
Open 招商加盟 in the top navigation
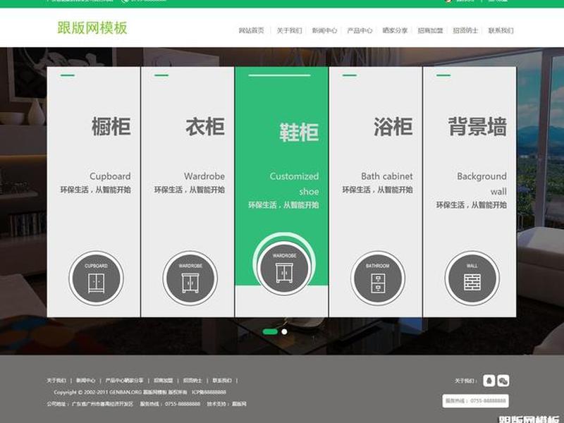point(430,30)
